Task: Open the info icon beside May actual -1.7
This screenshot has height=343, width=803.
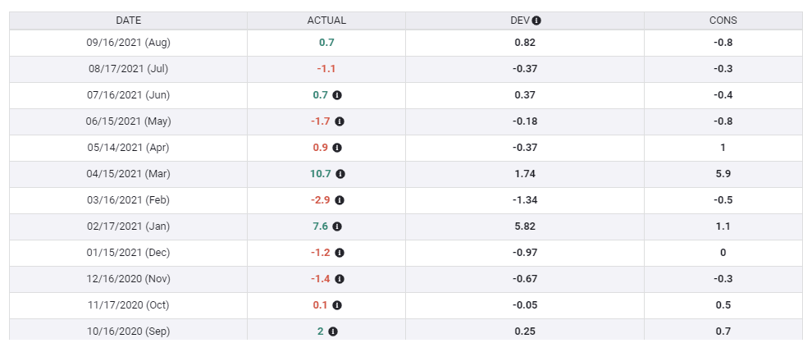Action: pos(340,121)
